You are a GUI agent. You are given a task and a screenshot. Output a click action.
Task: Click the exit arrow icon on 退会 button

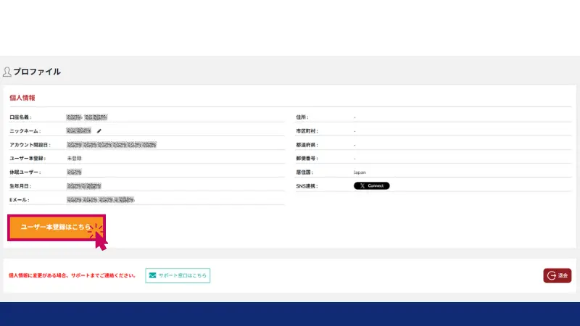552,275
